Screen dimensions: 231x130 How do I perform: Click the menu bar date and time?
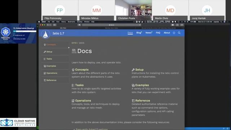click(x=205, y=22)
